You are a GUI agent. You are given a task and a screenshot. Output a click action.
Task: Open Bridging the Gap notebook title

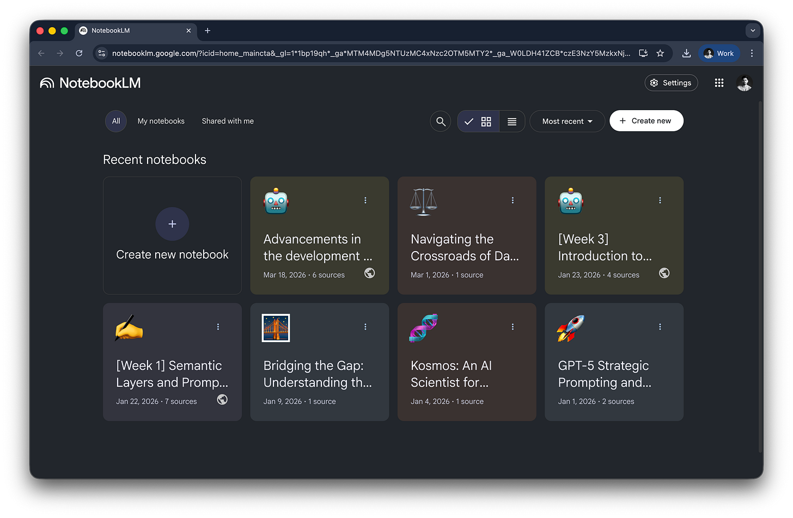point(318,374)
